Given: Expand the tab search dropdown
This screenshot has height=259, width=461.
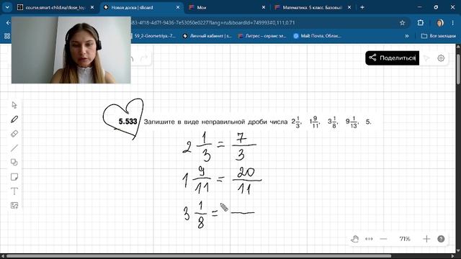Looking at the screenshot, I should pyautogui.click(x=7, y=7).
